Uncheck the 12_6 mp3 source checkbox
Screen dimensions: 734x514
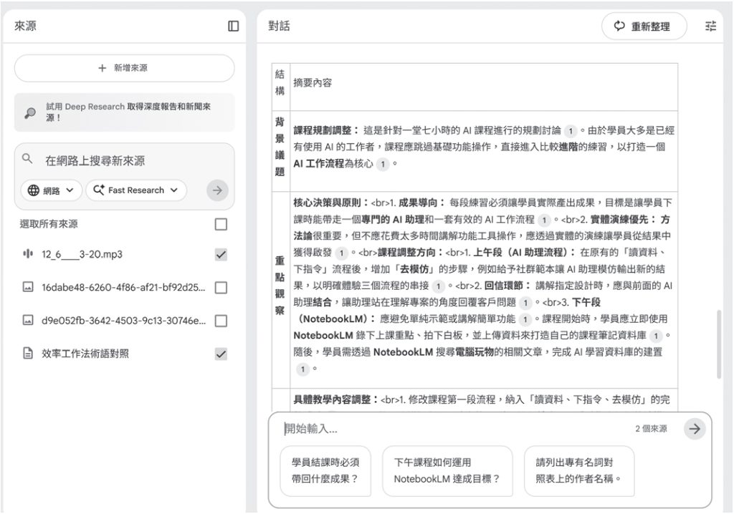tap(220, 254)
